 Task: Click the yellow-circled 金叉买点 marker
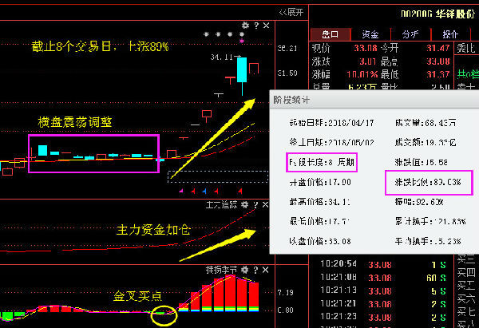pyautogui.click(x=164, y=314)
